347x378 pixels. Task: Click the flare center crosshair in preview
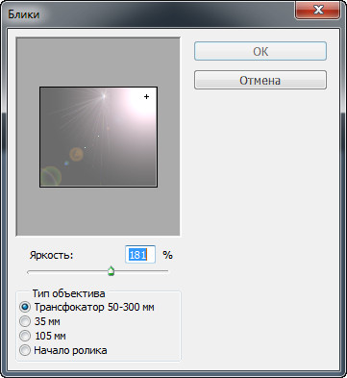tap(146, 96)
